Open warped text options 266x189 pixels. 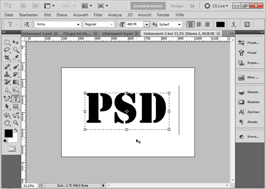coord(234,24)
